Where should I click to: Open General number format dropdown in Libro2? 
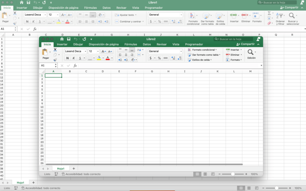point(181,51)
